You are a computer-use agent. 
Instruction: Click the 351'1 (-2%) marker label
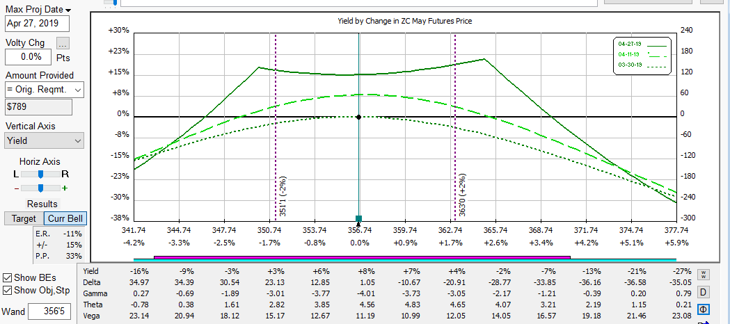click(x=283, y=196)
